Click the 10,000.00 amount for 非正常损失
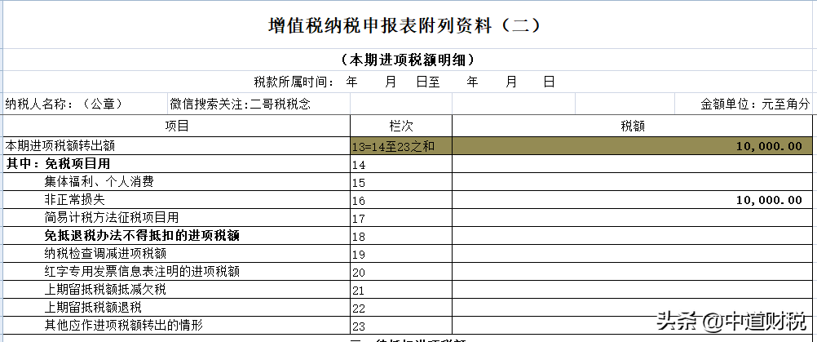Screen dimensions: 817x342 pos(768,200)
